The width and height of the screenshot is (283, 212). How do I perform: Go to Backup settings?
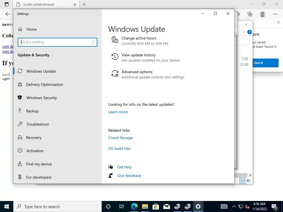[32, 111]
